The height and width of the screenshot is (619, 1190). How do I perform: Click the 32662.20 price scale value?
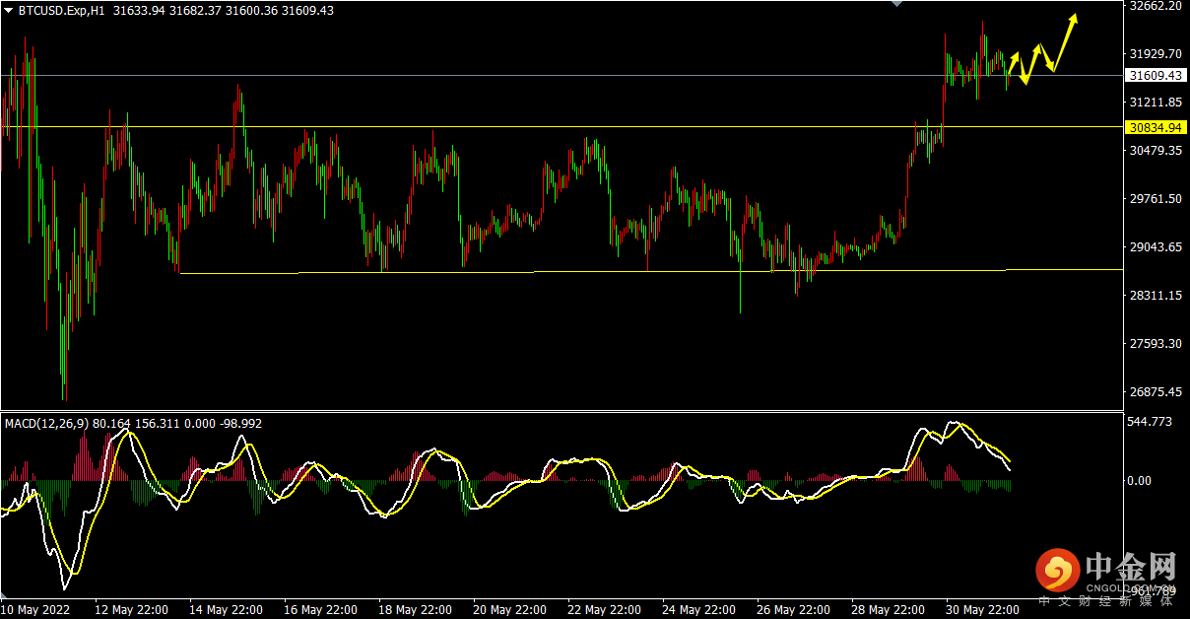click(x=1155, y=5)
